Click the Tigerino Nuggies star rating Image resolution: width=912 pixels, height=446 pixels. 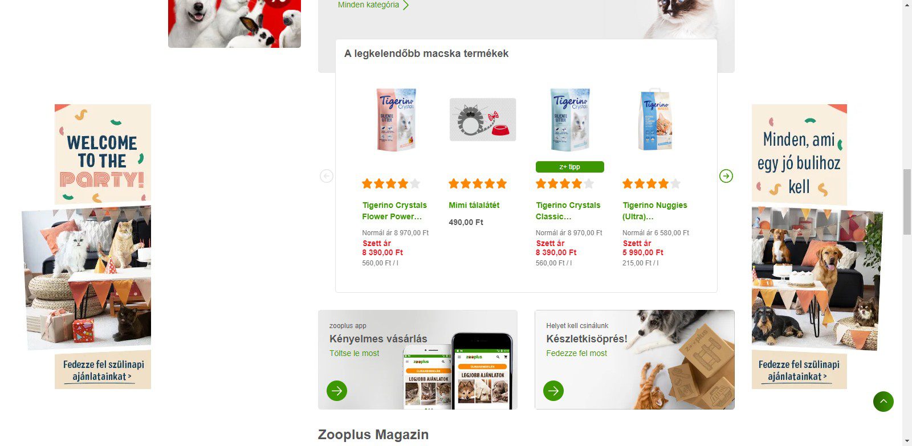point(652,183)
